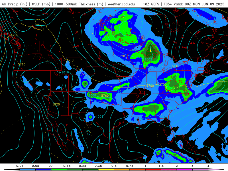Click the small yellow precipitation maximum on map
Image resolution: width=228 pixels, height=171 pixels.
click(150, 50)
